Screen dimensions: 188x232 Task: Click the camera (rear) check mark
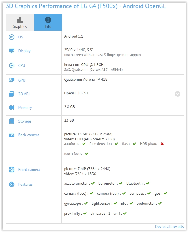click(x=124, y=193)
